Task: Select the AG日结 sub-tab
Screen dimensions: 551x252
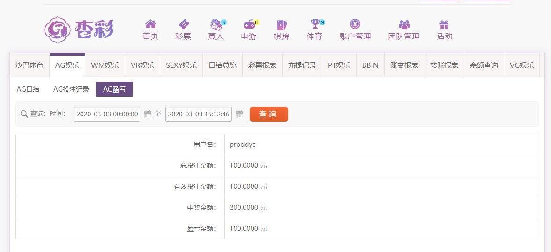Action: pos(28,89)
